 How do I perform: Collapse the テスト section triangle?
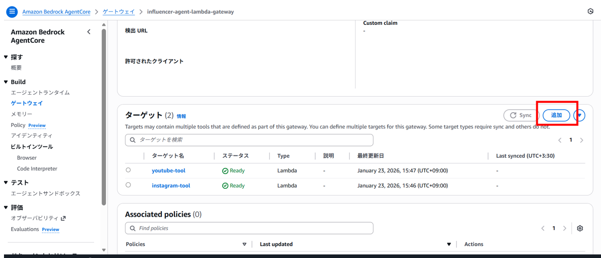tap(6, 183)
